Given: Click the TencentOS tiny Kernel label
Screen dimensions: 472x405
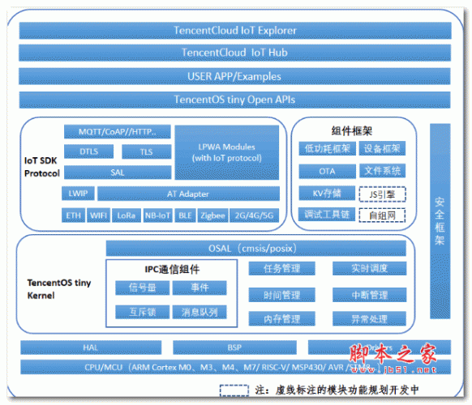Looking at the screenshot, I should (x=58, y=289).
